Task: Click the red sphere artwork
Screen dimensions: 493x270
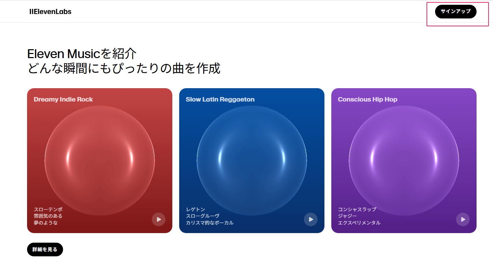Action: coord(100,161)
